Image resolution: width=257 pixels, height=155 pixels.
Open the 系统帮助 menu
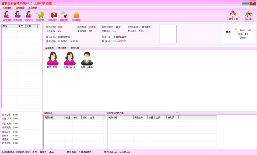point(33,8)
